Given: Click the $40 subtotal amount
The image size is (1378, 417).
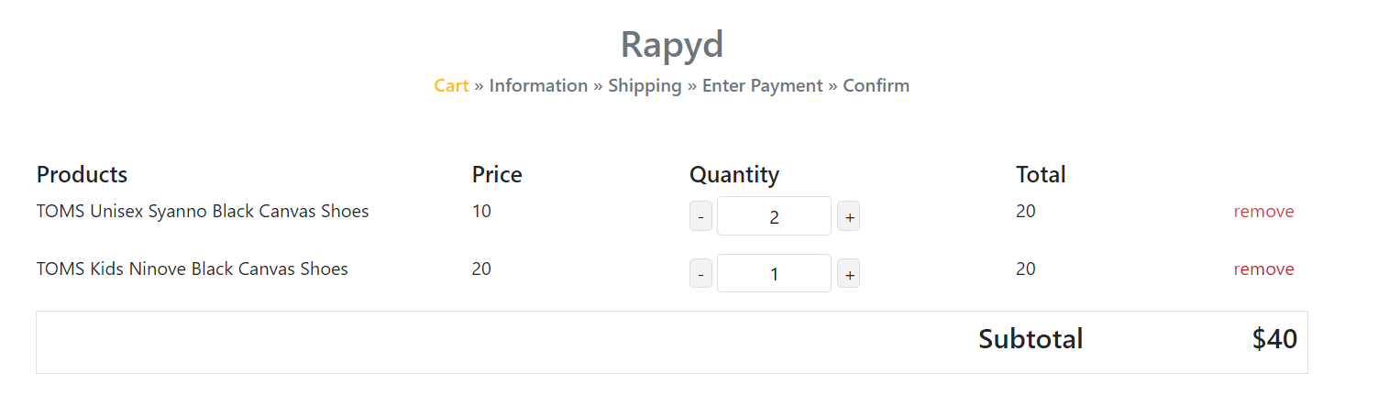Looking at the screenshot, I should click(x=1274, y=339).
